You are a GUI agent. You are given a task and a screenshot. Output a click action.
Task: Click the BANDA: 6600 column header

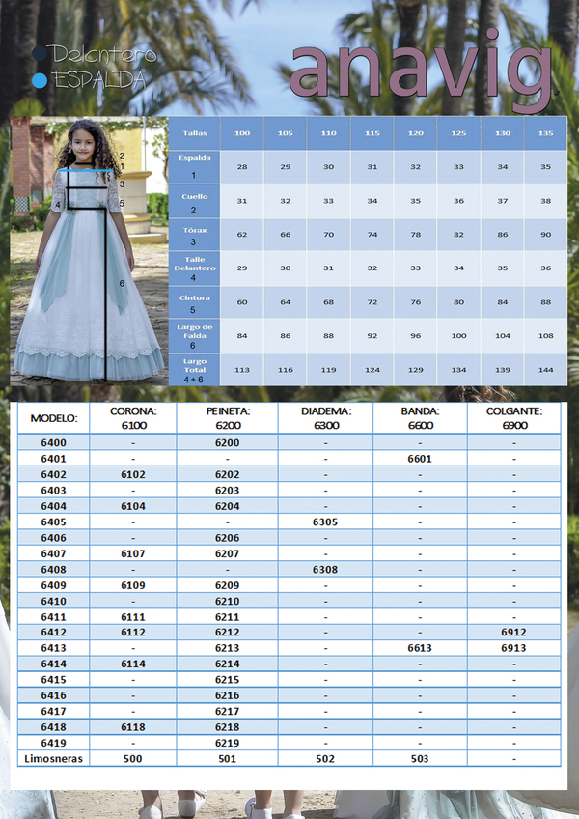pyautogui.click(x=421, y=418)
